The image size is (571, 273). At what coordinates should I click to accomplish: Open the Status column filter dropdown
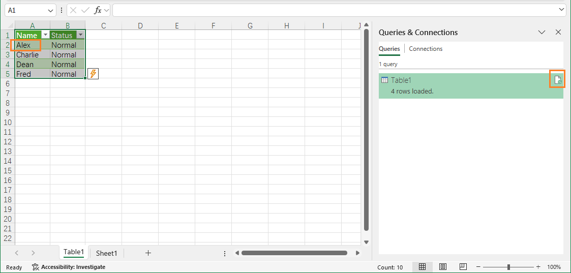coord(80,35)
